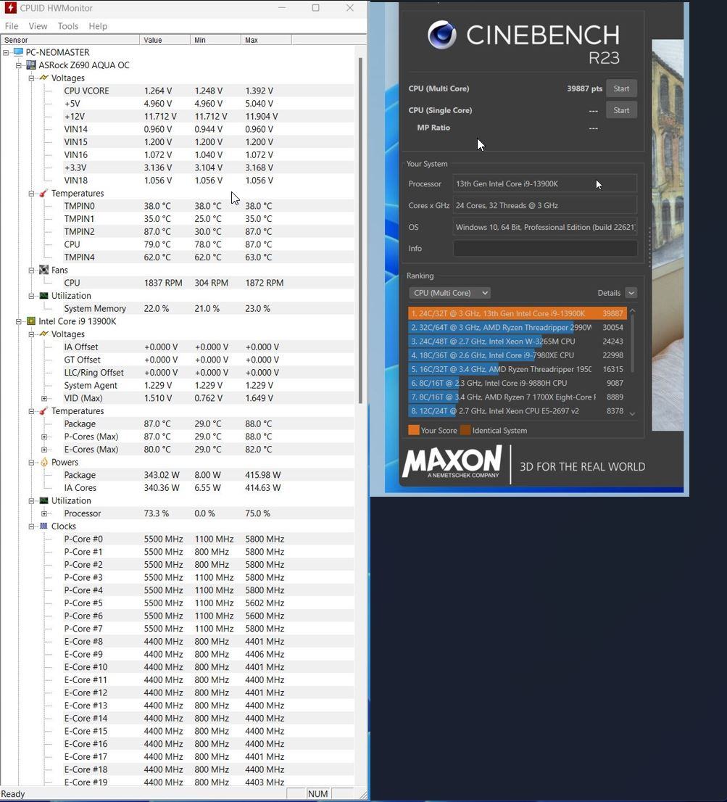727x802 pixels.
Task: Start the CPU (Single Core) test
Action: coord(621,110)
